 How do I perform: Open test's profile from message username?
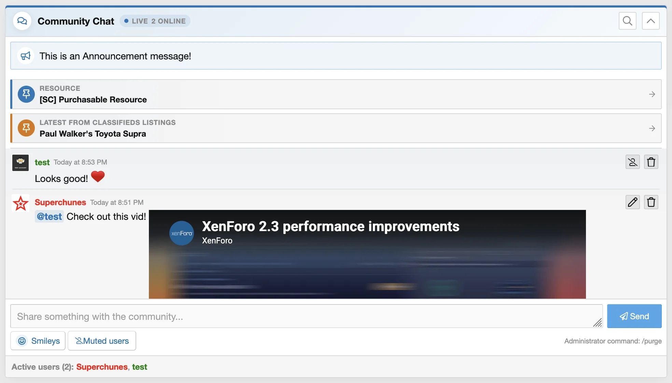tap(42, 162)
